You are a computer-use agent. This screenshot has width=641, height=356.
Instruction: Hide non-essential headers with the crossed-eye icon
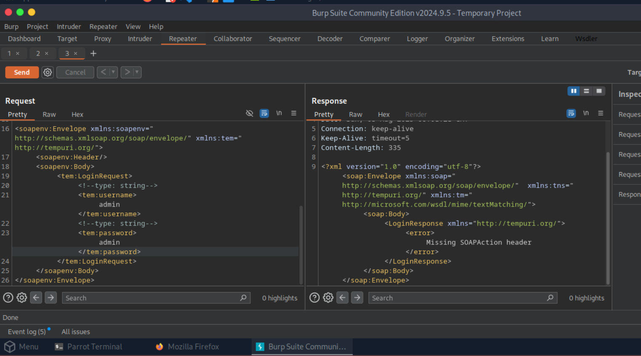pyautogui.click(x=249, y=113)
